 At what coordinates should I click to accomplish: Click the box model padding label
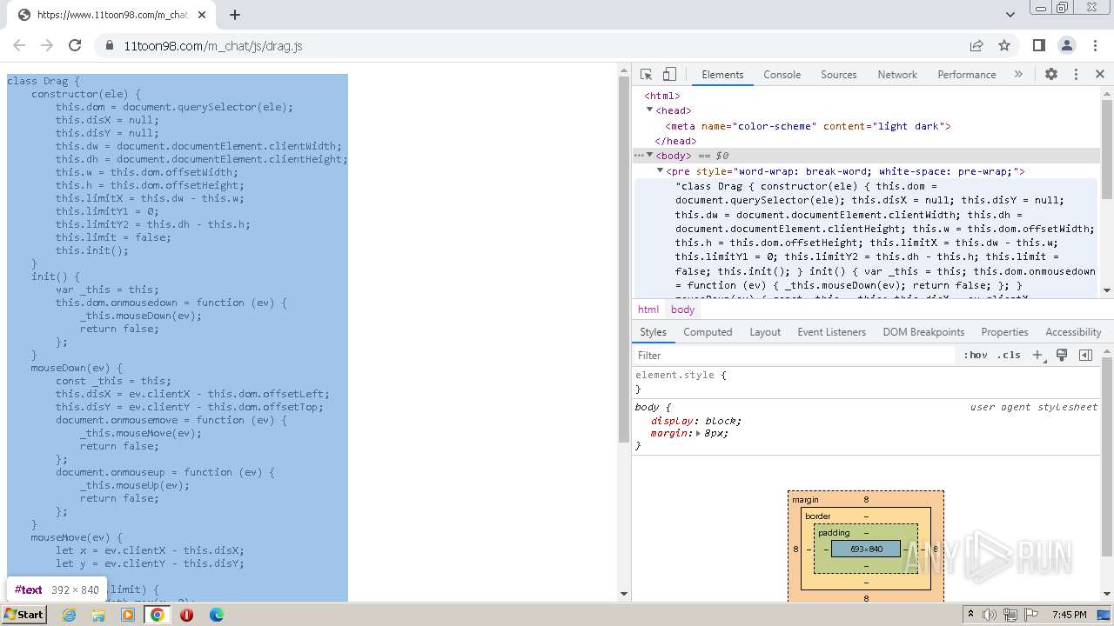834,533
